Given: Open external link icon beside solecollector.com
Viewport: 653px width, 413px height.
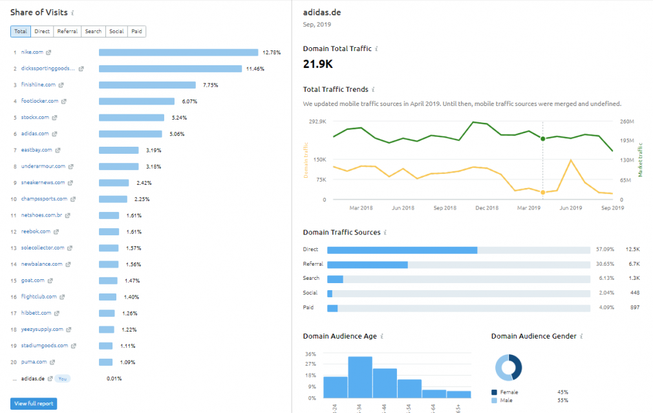Looking at the screenshot, I should 70,248.
